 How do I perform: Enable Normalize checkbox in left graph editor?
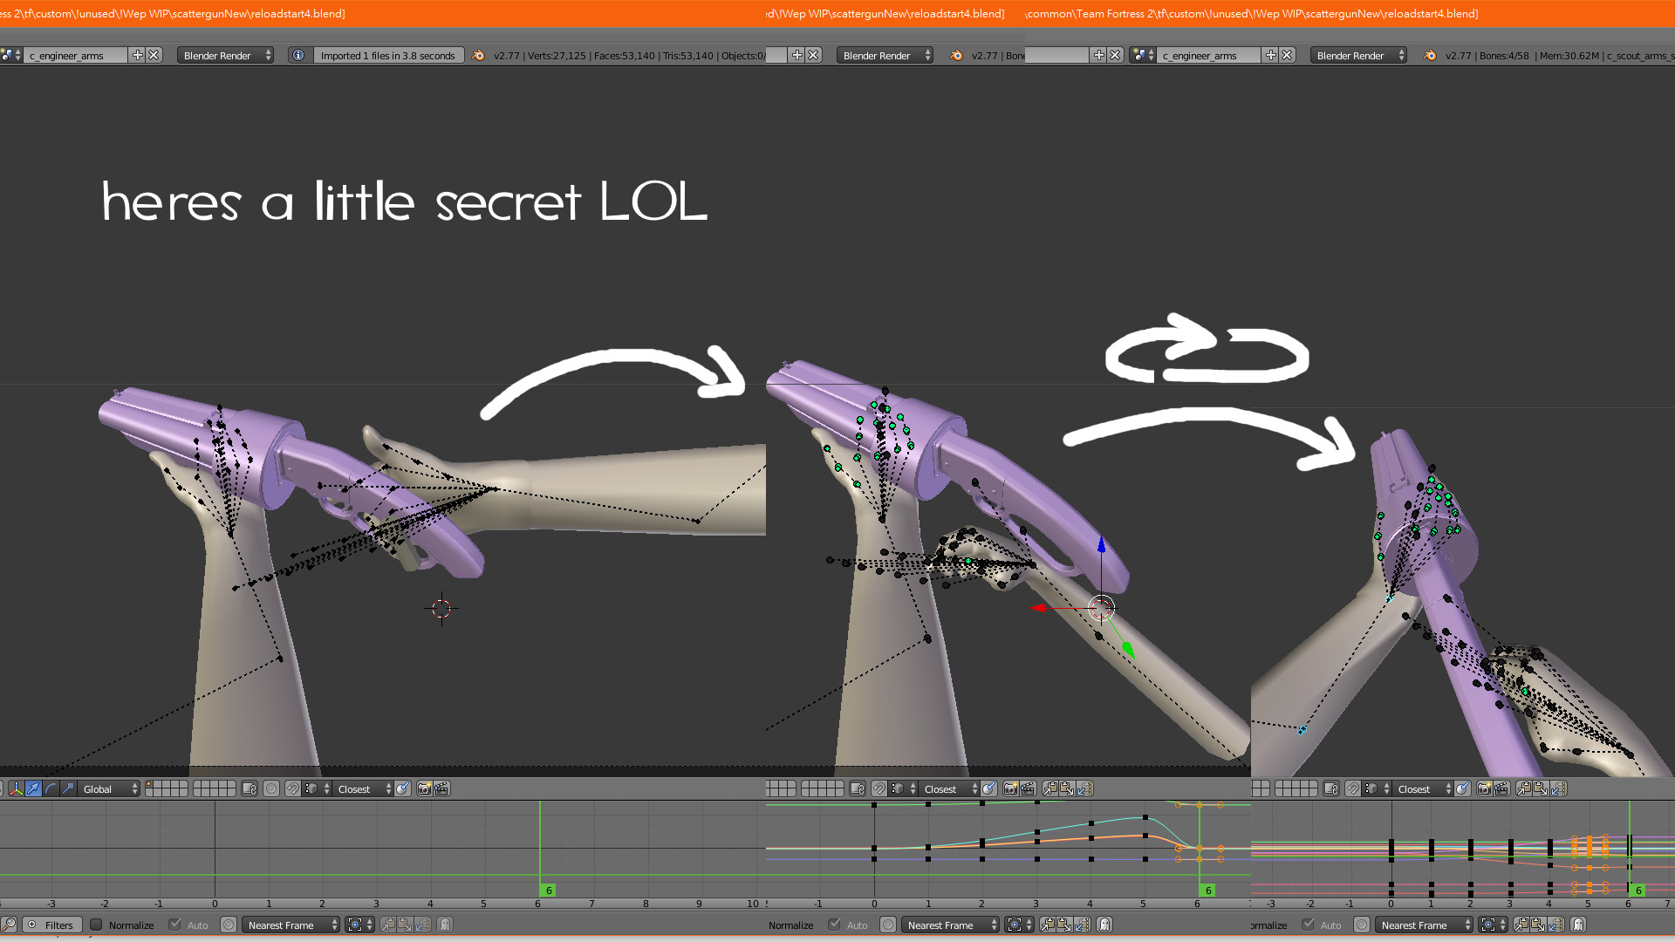(x=97, y=925)
